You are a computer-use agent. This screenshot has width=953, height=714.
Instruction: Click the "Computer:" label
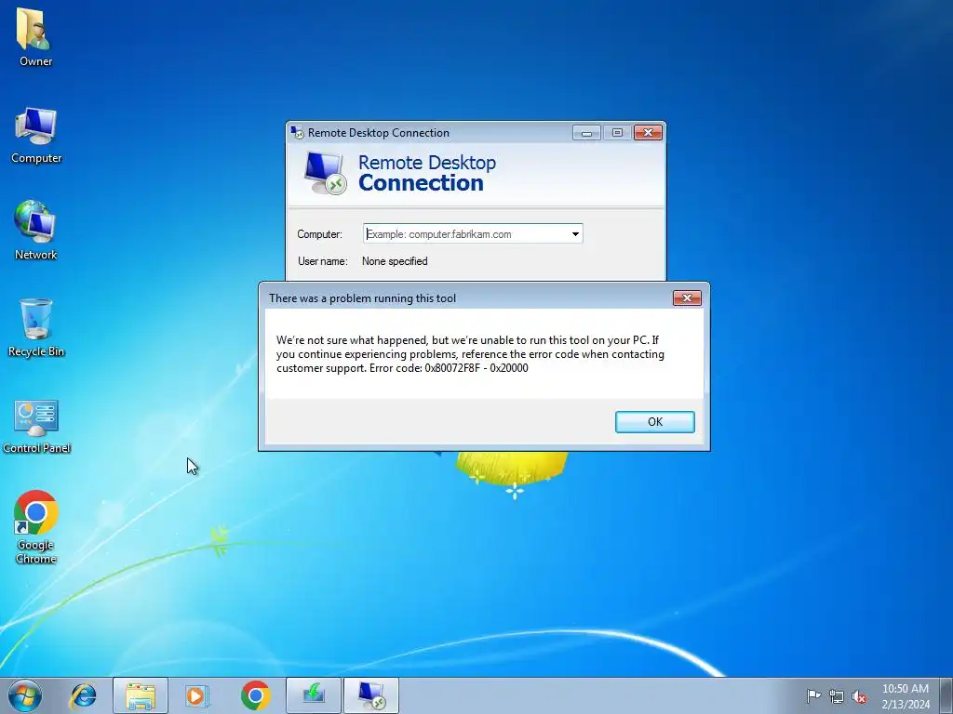click(x=319, y=234)
